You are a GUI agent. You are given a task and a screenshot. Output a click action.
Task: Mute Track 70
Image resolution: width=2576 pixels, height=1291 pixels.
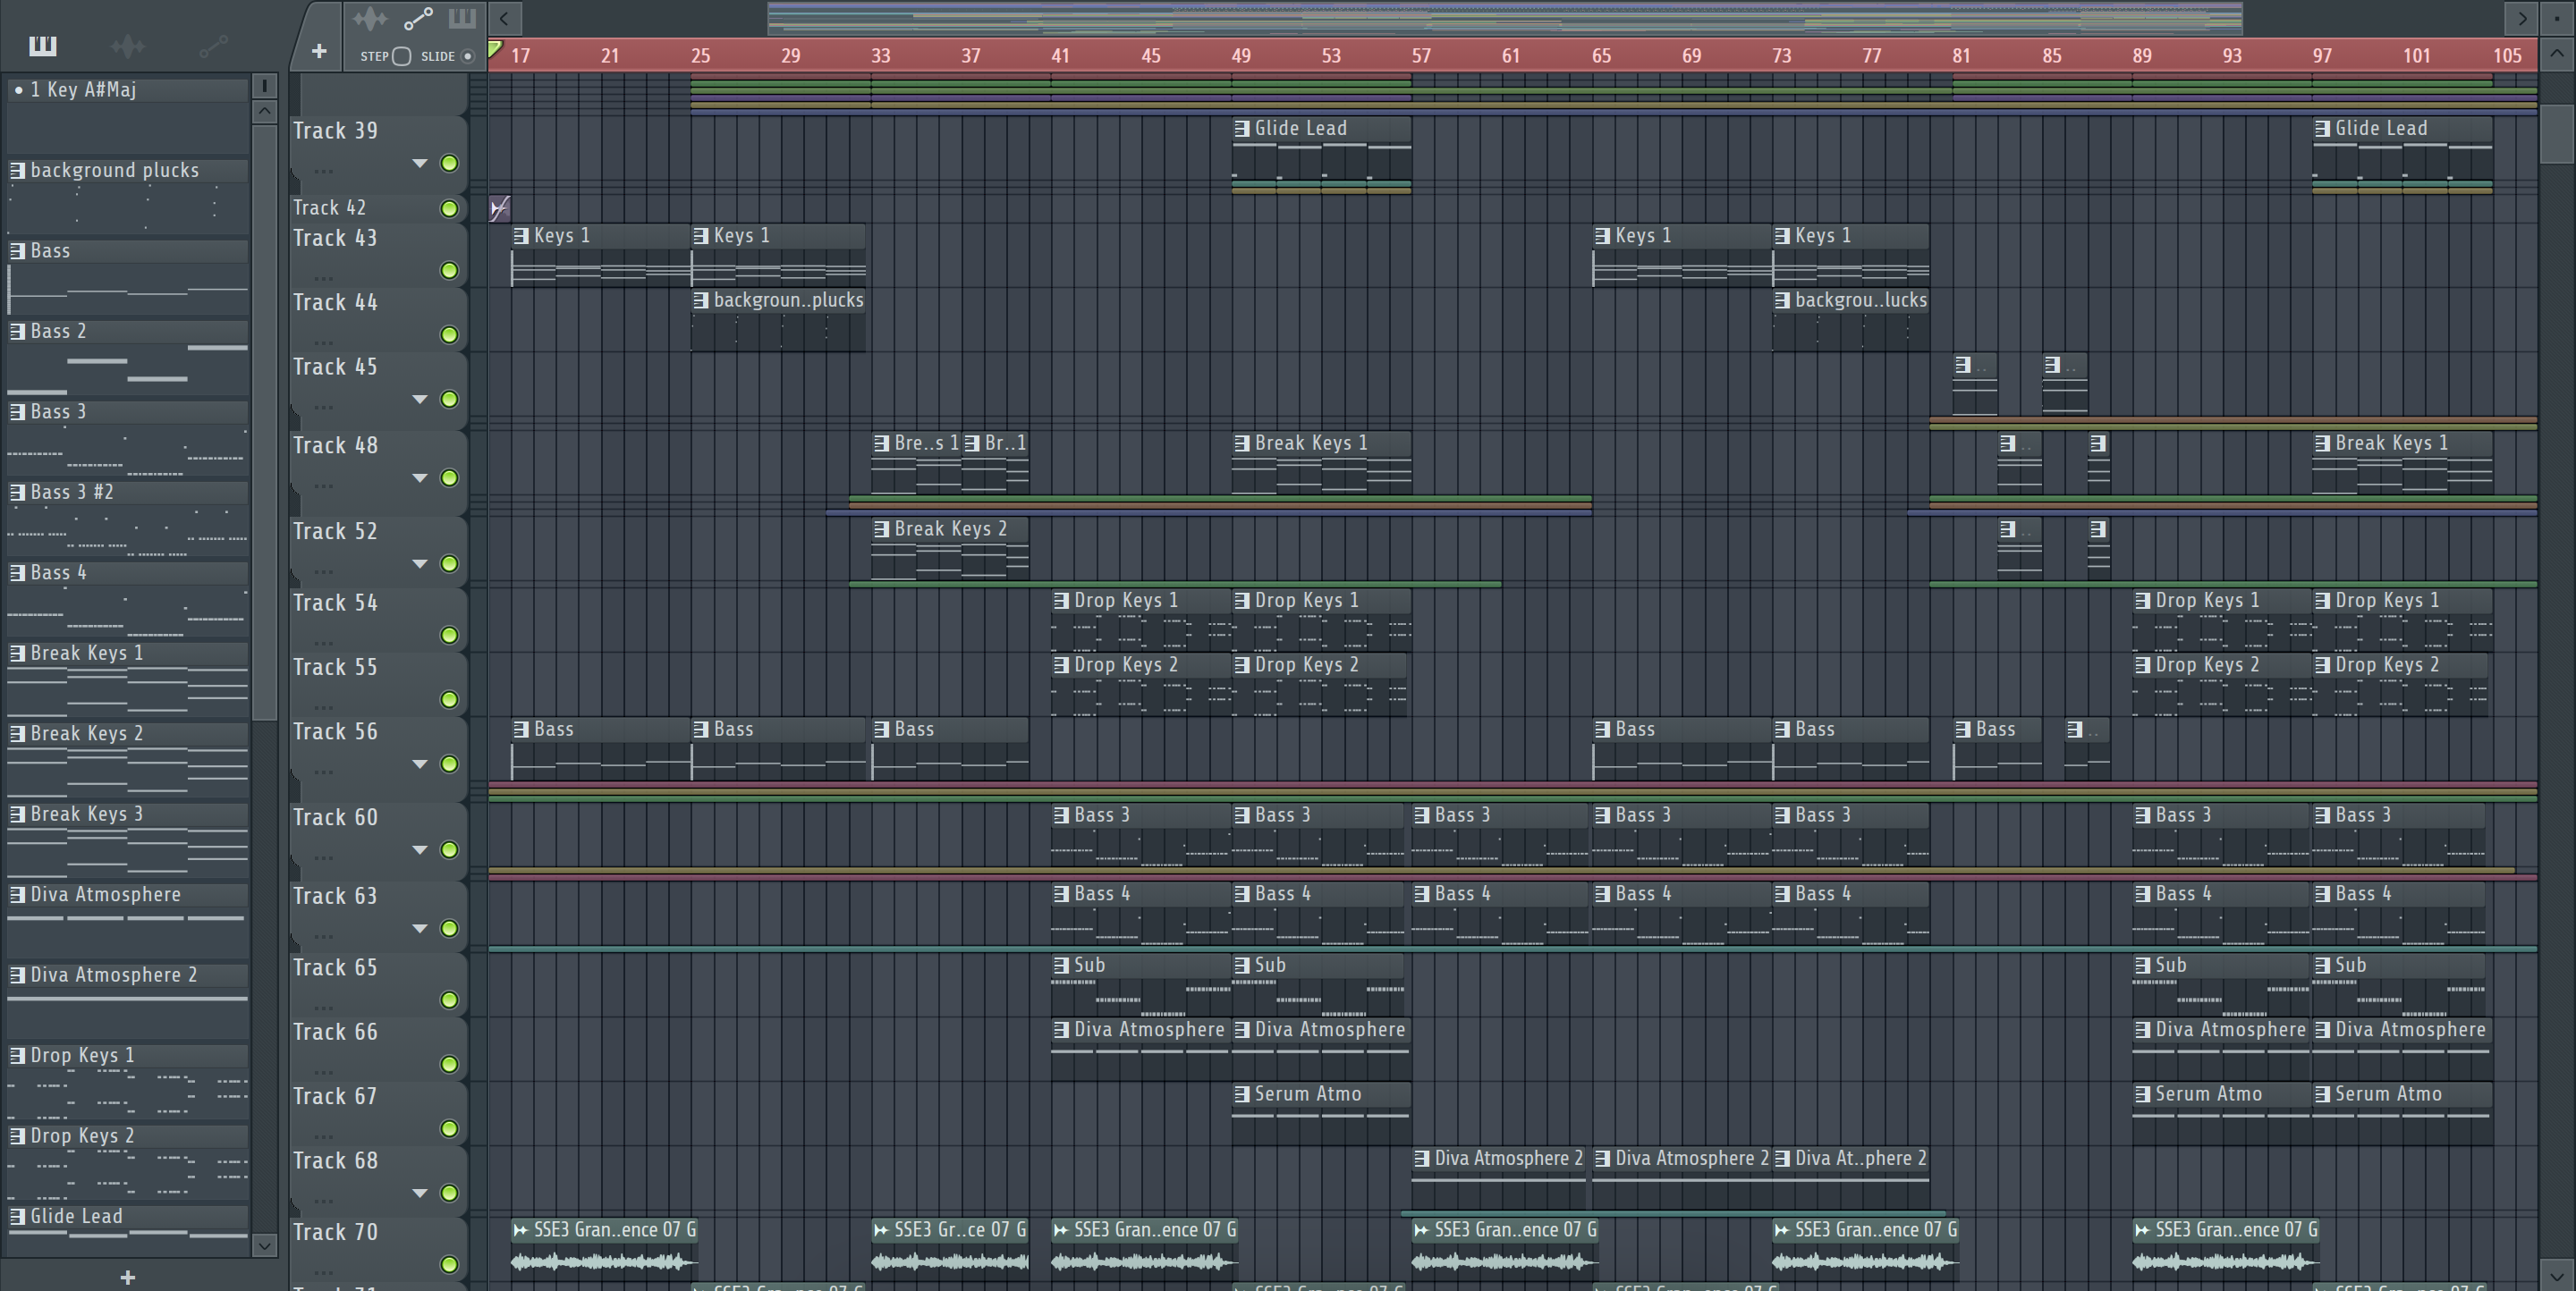tap(449, 1265)
